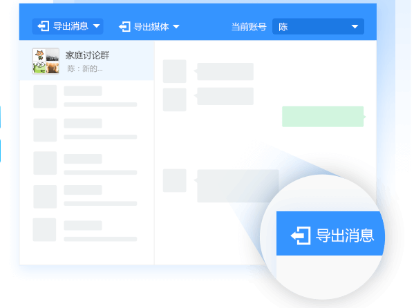Click the sender avatar beside the large gray bubble
The image size is (414, 308).
click(175, 180)
